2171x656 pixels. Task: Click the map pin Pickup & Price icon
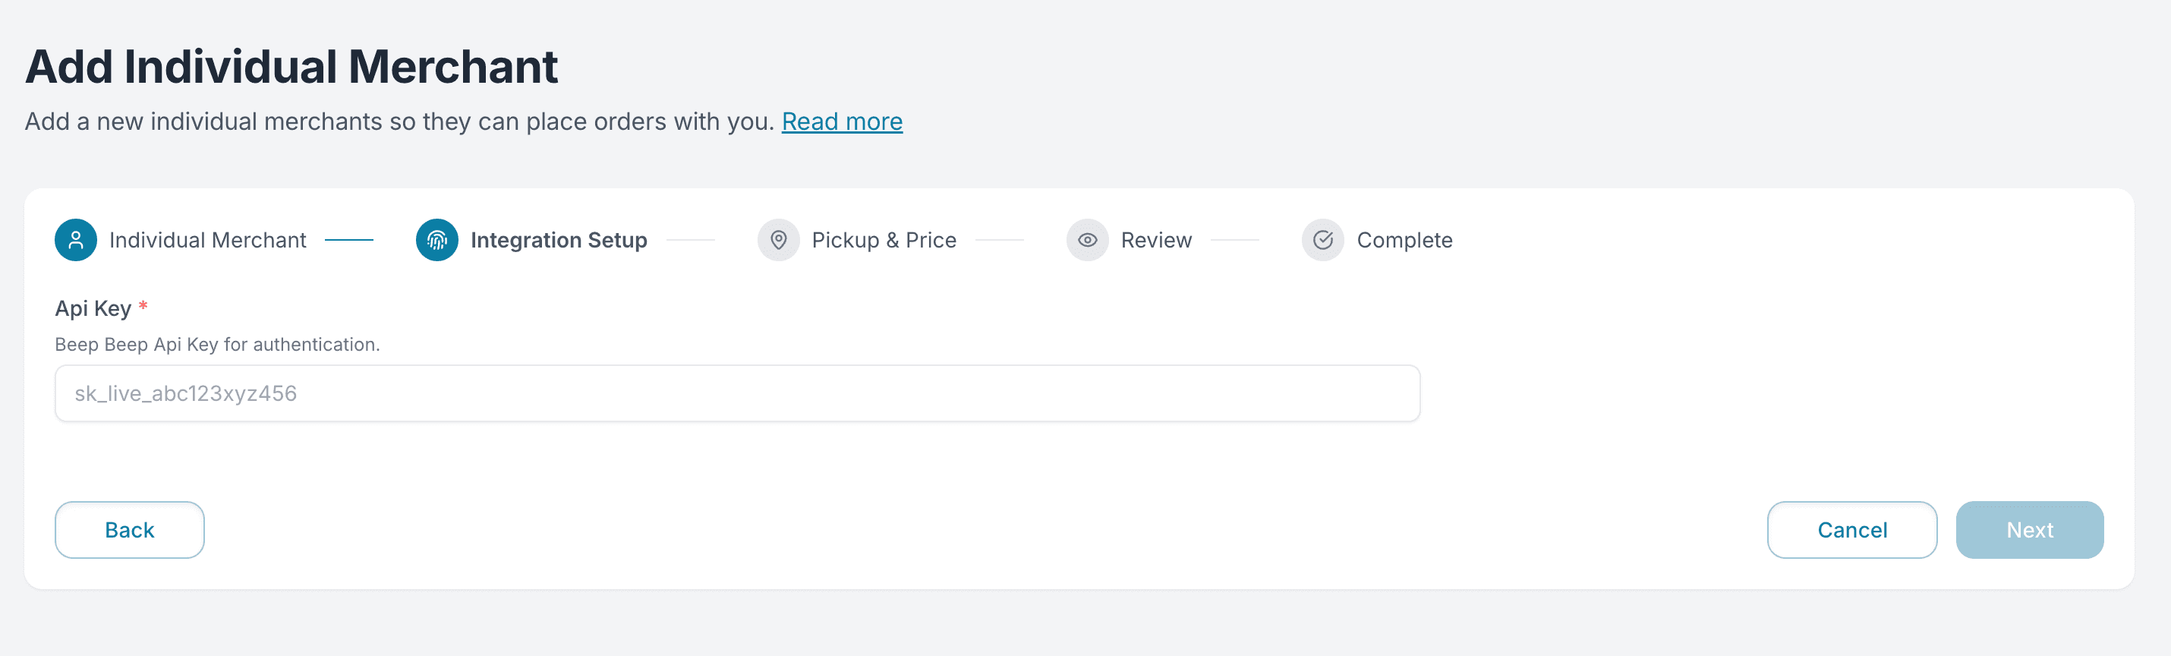pyautogui.click(x=778, y=241)
